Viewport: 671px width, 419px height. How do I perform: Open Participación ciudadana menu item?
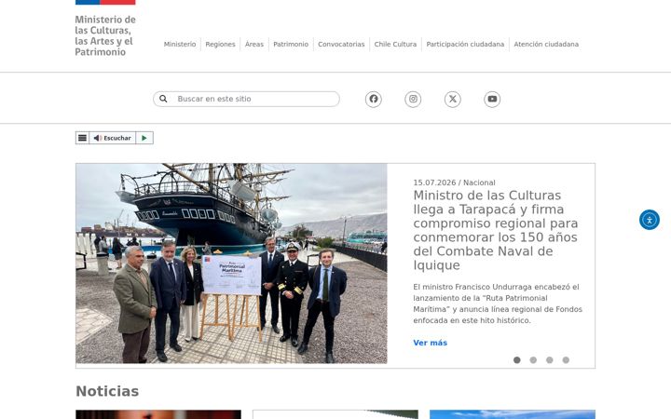(x=465, y=44)
